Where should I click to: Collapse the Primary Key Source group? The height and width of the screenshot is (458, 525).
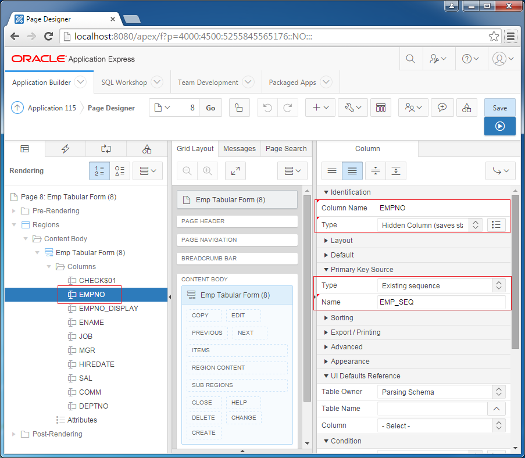point(326,270)
